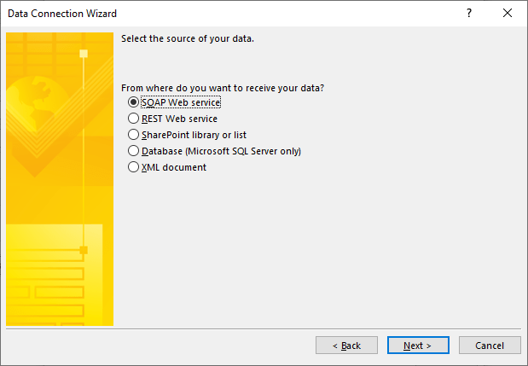Click the Next button
This screenshot has width=528, height=366.
point(418,346)
